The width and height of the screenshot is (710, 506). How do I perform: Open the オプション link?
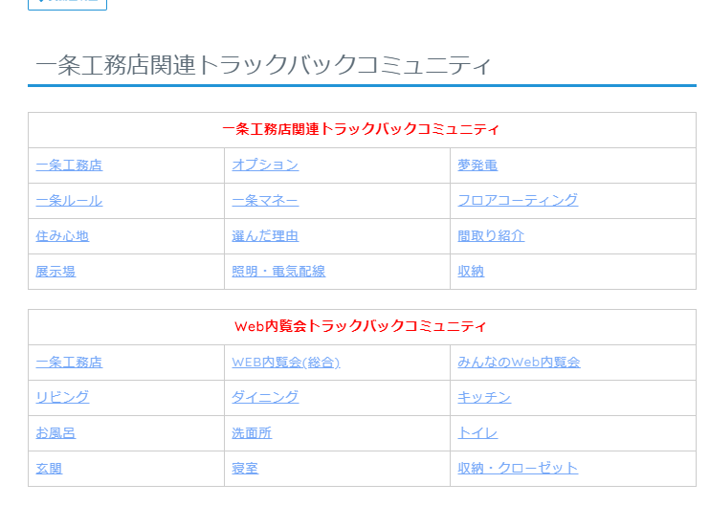(265, 165)
